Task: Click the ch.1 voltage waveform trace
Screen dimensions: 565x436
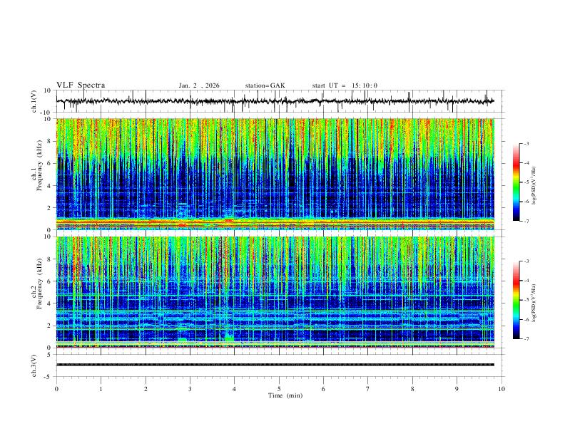Action: [275, 101]
